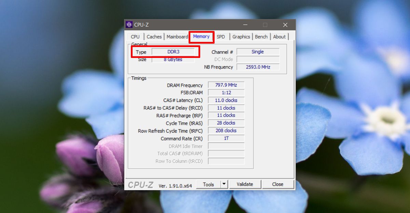Select the Memory tab

click(x=201, y=36)
